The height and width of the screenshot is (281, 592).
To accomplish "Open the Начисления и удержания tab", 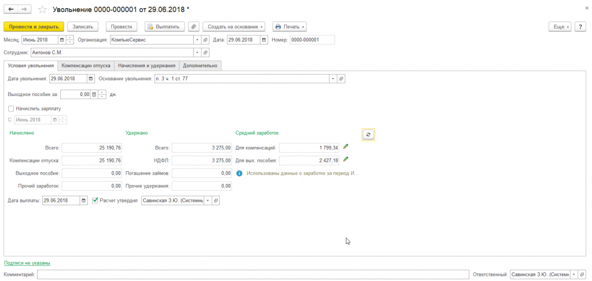I will click(146, 65).
